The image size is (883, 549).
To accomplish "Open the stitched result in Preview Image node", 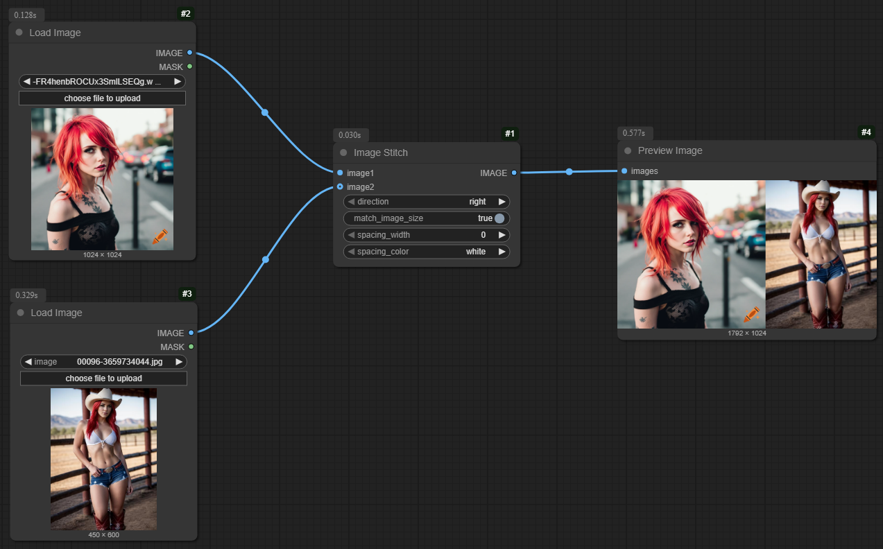I will [747, 254].
